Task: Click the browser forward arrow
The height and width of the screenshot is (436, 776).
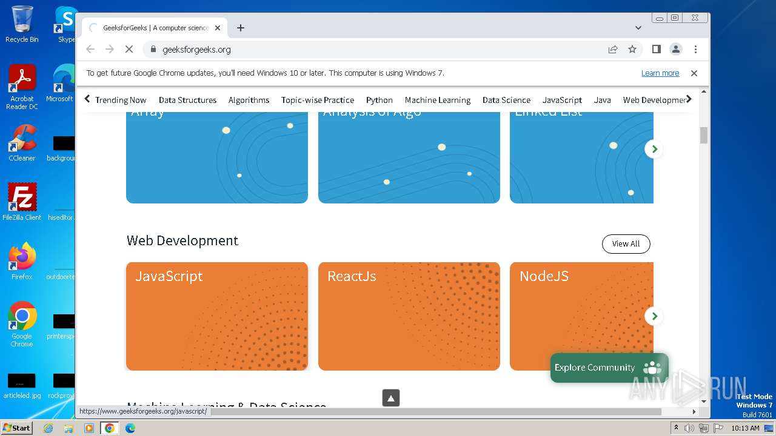Action: 110,49
